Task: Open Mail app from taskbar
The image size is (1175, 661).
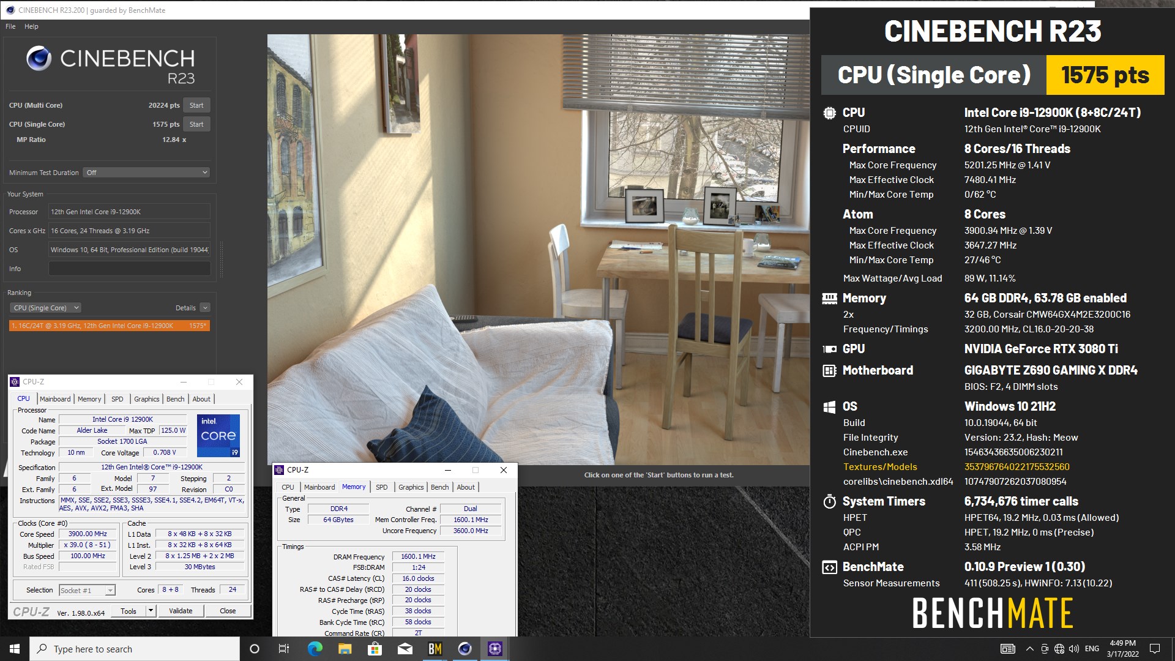Action: pyautogui.click(x=405, y=649)
